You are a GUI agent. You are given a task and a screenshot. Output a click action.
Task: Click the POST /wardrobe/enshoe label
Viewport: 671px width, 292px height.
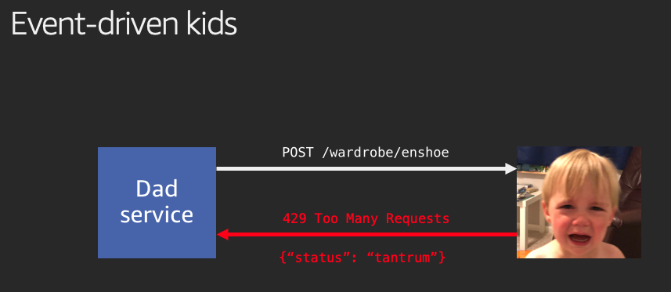[366, 152]
